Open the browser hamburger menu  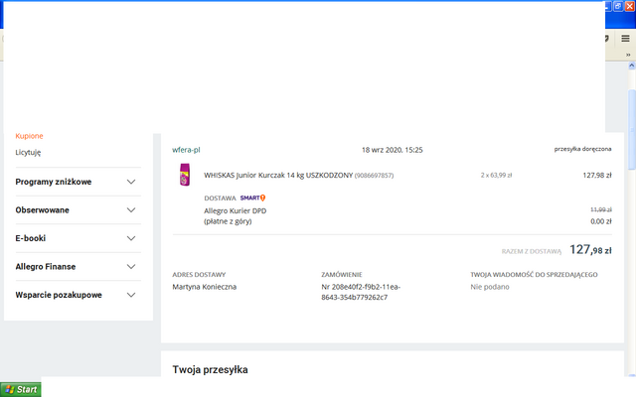pos(625,39)
